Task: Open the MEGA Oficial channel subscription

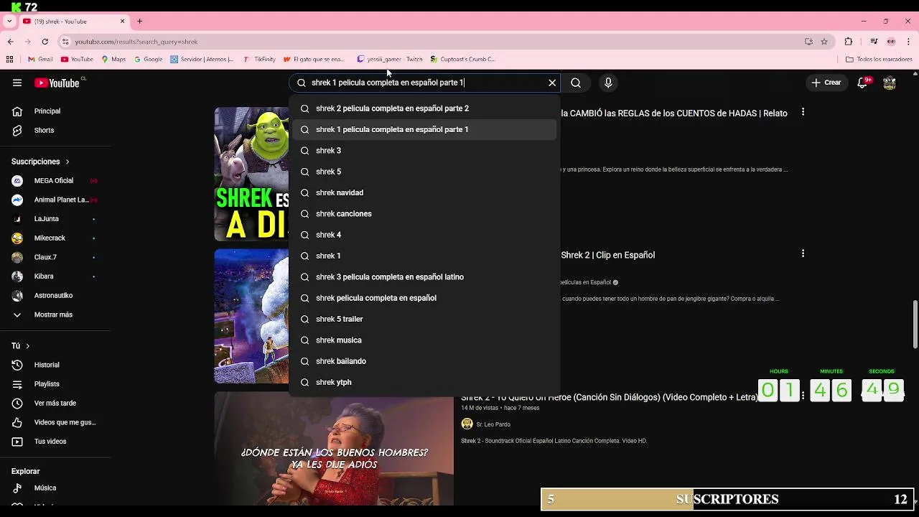Action: coord(55,181)
